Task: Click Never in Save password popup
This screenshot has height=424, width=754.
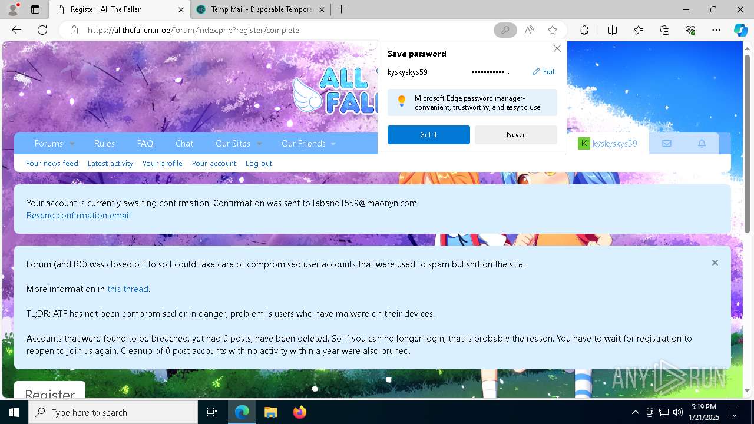Action: coord(515,135)
